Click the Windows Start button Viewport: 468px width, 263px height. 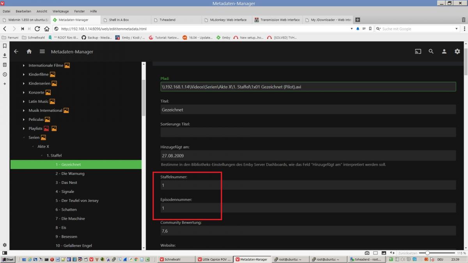(x=7, y=259)
